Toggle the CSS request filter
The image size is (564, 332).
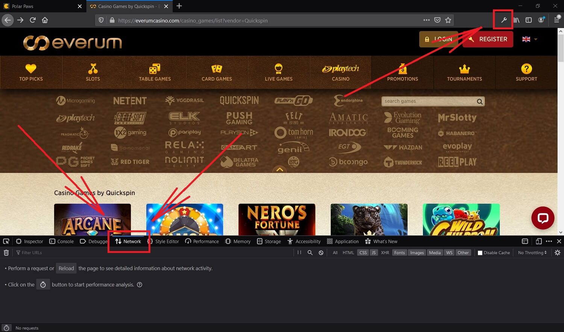pyautogui.click(x=363, y=253)
